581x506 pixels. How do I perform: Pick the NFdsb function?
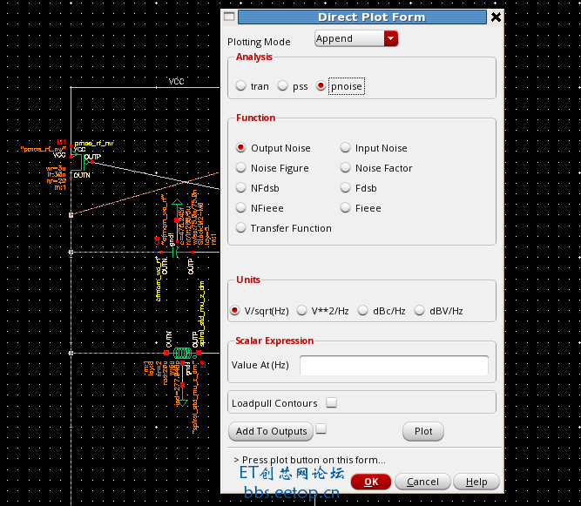[240, 188]
